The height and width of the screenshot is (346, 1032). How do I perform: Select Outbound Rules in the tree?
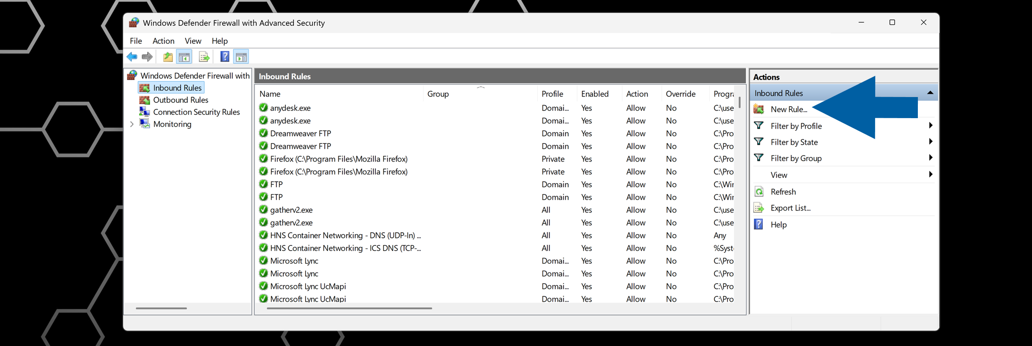181,100
